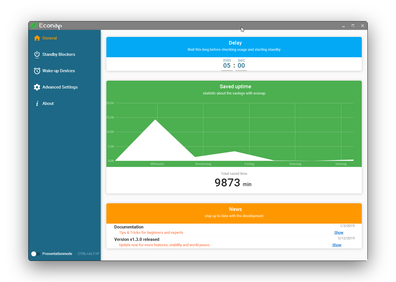Click Show link for Documentation news
The height and width of the screenshot is (282, 396).
pos(339,233)
